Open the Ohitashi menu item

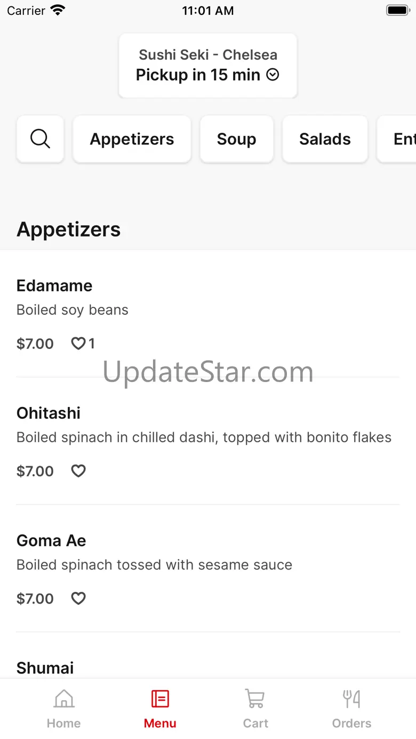click(208, 441)
